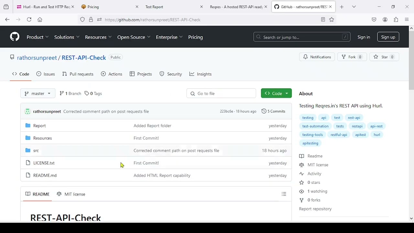Open the Firefox account icon
The width and height of the screenshot is (414, 233).
385,20
